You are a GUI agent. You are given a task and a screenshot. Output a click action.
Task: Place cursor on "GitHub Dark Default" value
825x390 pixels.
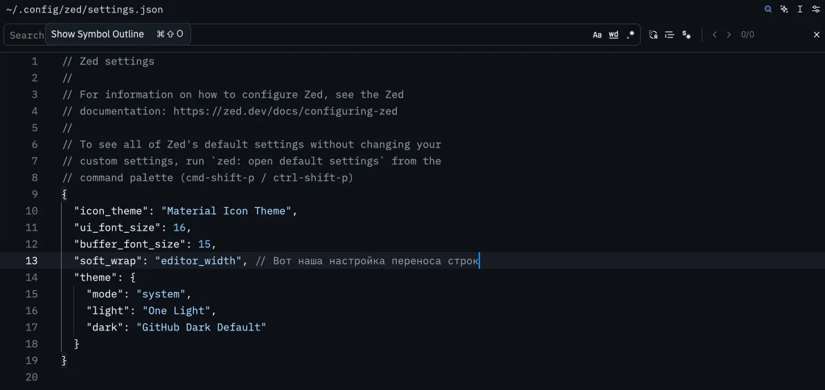201,327
